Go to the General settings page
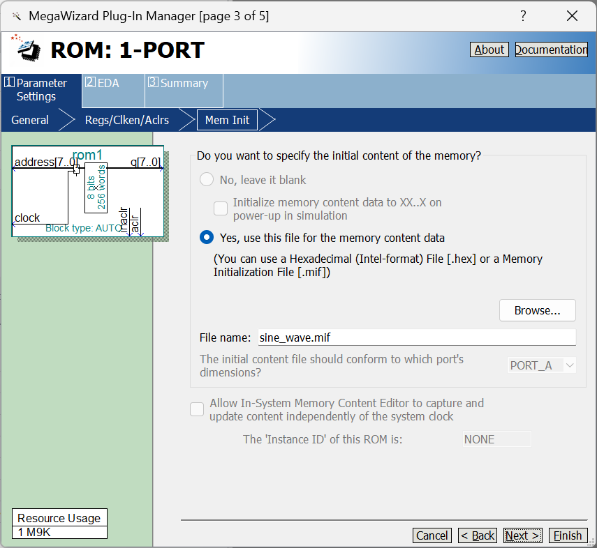The width and height of the screenshot is (597, 548). pyautogui.click(x=30, y=120)
